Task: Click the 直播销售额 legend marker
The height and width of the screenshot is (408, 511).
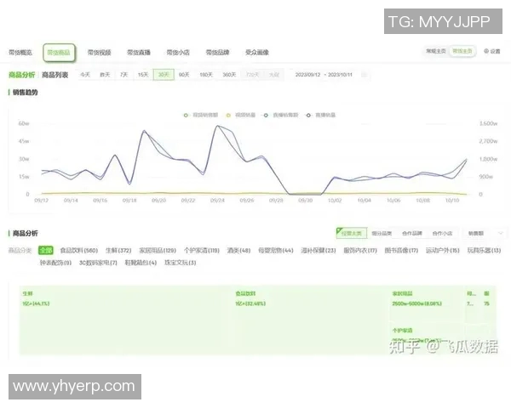Action: [x=267, y=113]
